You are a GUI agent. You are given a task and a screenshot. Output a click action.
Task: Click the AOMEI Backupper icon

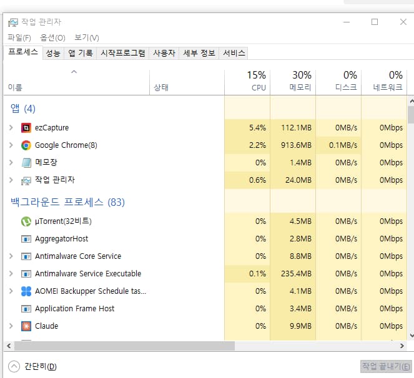(26, 291)
